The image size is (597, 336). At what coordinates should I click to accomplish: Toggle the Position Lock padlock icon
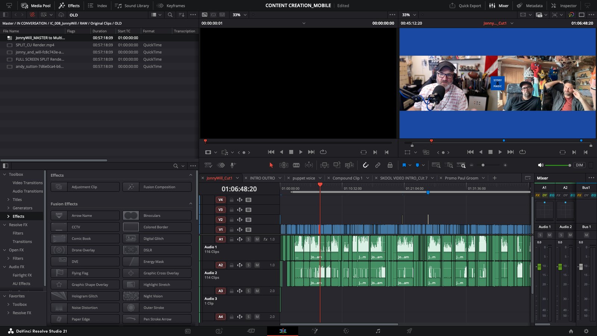point(390,165)
